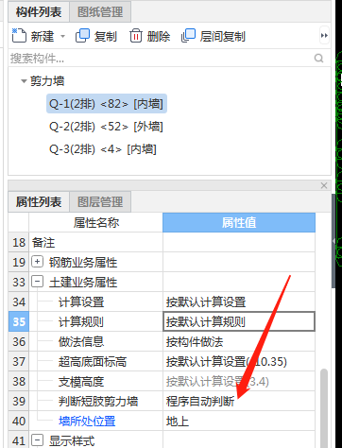Click the 地上 value cell

click(239, 421)
